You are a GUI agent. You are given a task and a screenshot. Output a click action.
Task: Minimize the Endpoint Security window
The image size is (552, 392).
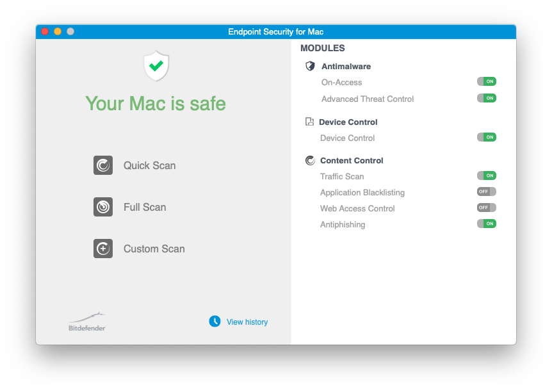point(58,31)
